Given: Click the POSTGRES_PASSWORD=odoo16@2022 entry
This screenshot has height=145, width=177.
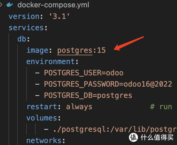Looking at the screenshot, I should (108, 84).
